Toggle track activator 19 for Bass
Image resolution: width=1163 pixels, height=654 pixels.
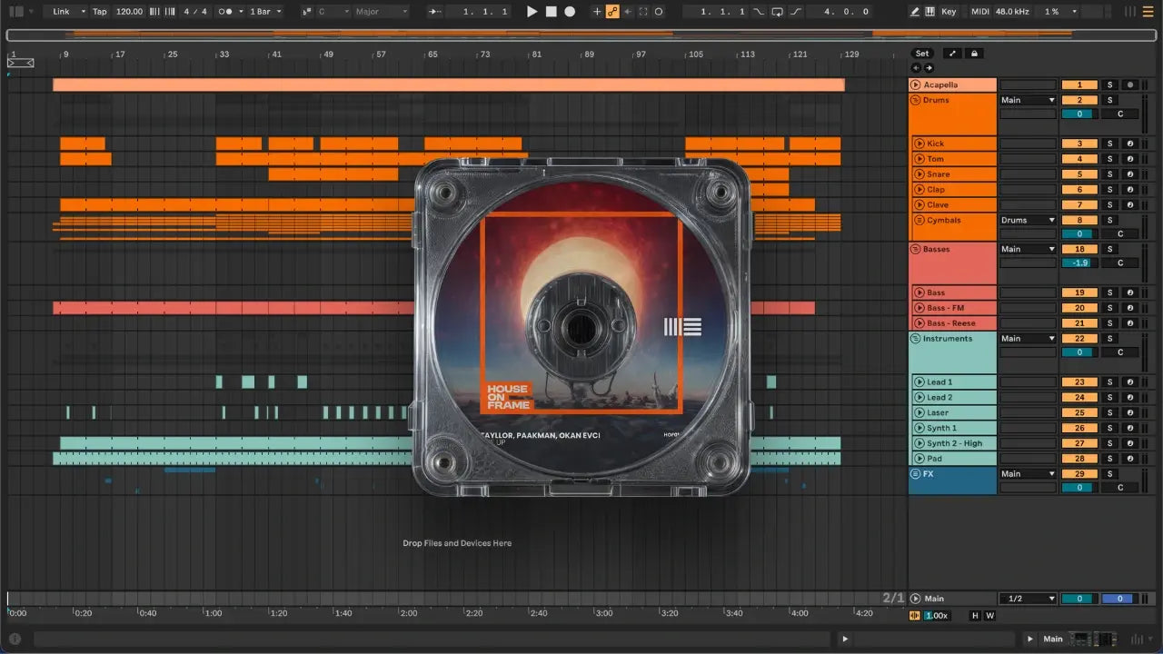[1079, 293]
